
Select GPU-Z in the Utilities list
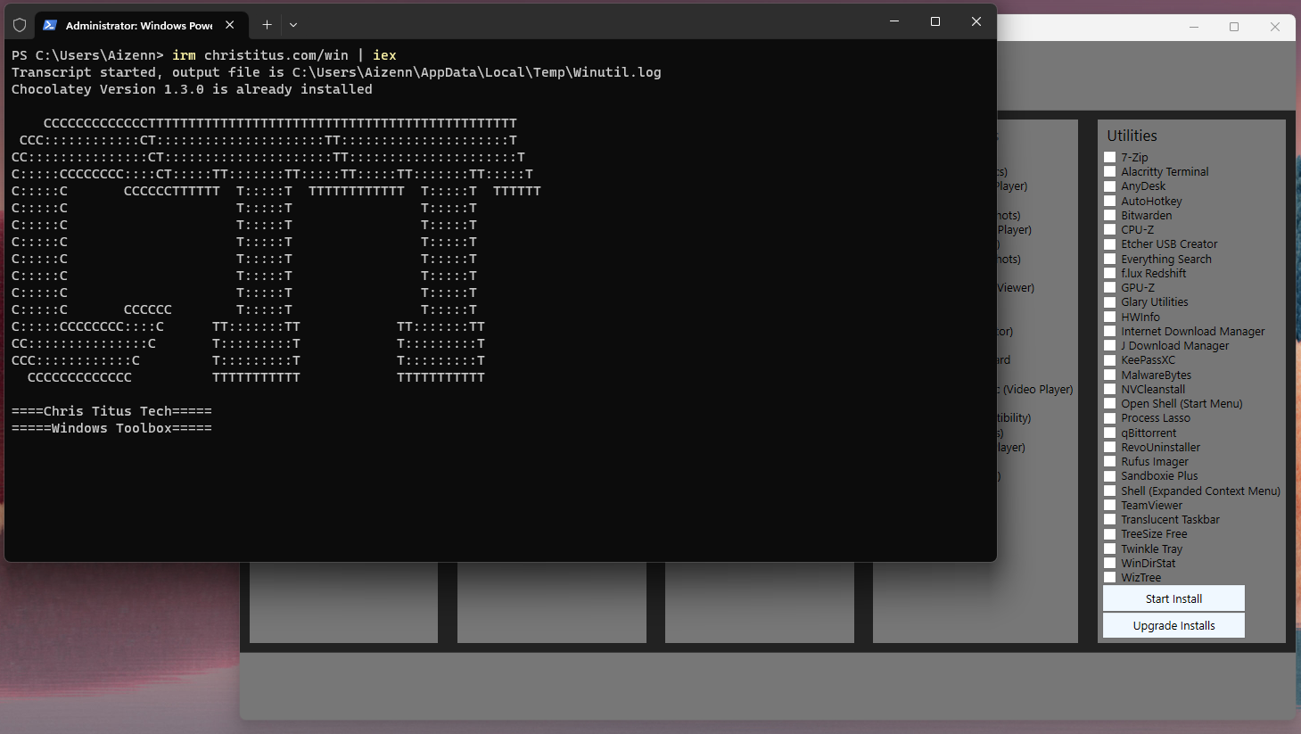pos(1110,287)
